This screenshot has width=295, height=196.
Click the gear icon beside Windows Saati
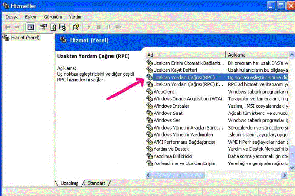(149, 113)
